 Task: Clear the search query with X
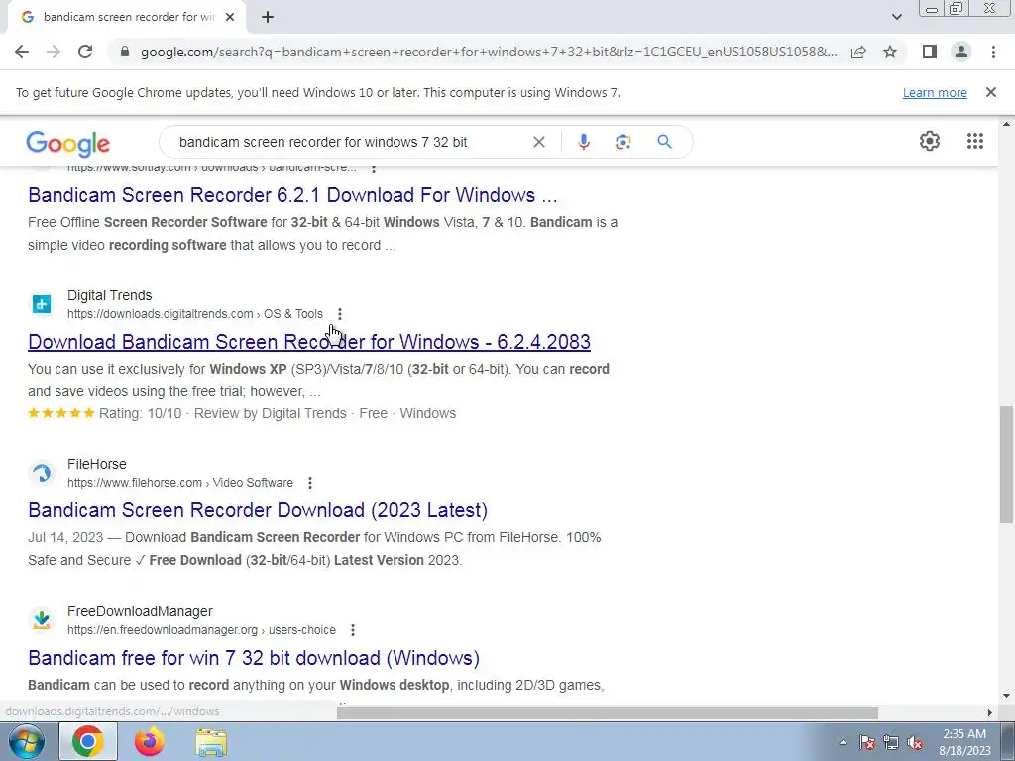pyautogui.click(x=538, y=142)
